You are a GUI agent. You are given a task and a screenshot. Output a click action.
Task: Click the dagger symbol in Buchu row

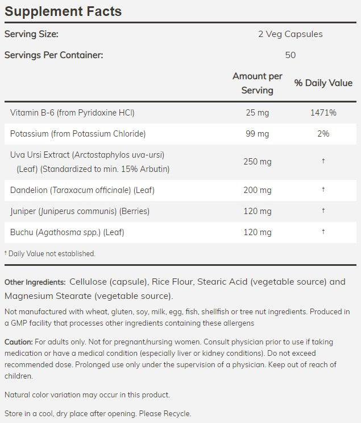coord(323,232)
